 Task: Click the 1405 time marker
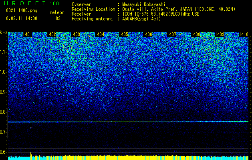point(123,34)
